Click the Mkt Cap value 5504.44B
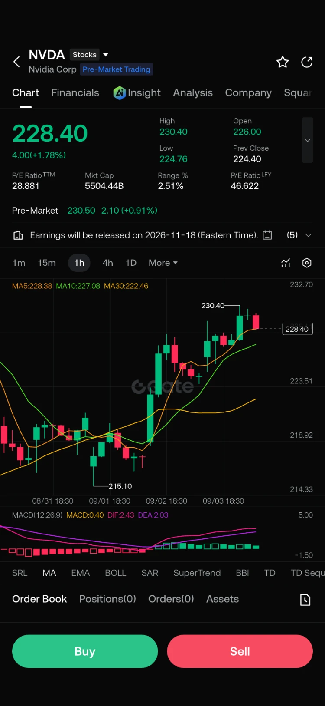This screenshot has width=325, height=706. pyautogui.click(x=104, y=186)
